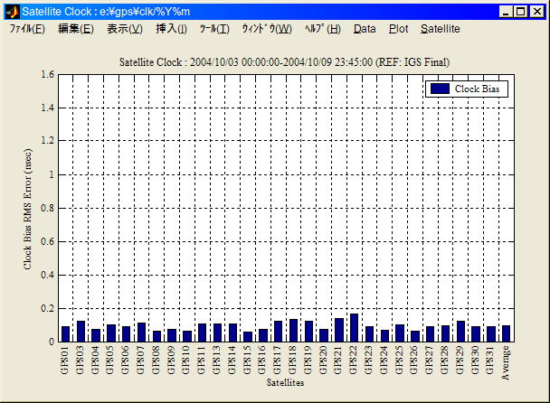Open the 表示(V) menu
This screenshot has width=550, height=403.
pyautogui.click(x=124, y=29)
